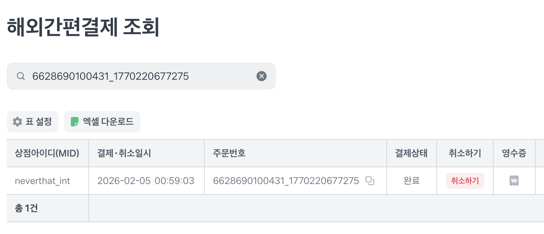Click the 해외간편결제 조회 page title
Screen dimensions: 544x234
(83, 27)
